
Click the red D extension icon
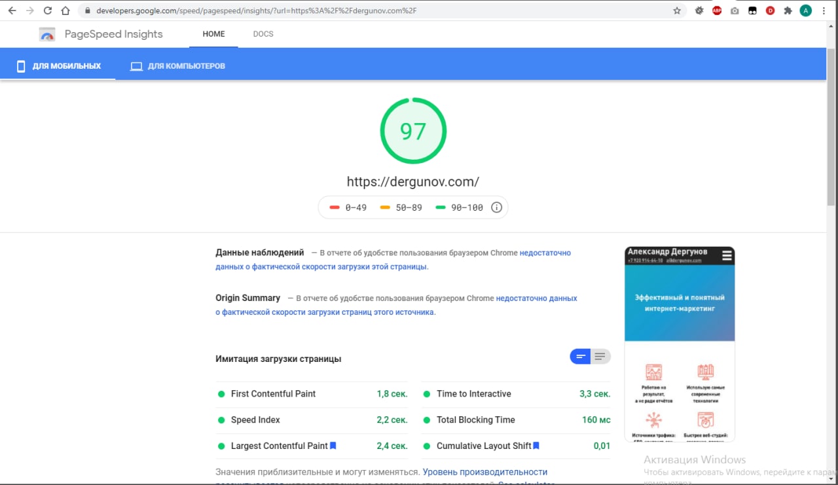pos(770,10)
